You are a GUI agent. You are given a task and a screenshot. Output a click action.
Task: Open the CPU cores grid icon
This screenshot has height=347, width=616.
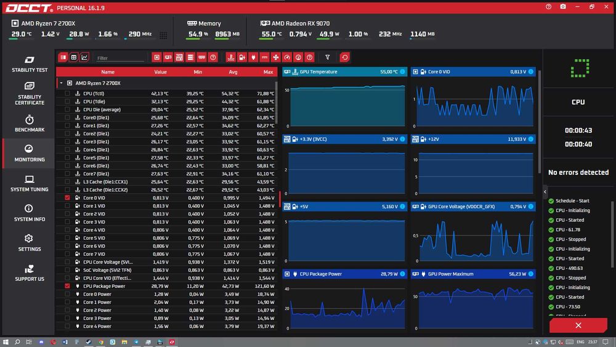tap(163, 35)
